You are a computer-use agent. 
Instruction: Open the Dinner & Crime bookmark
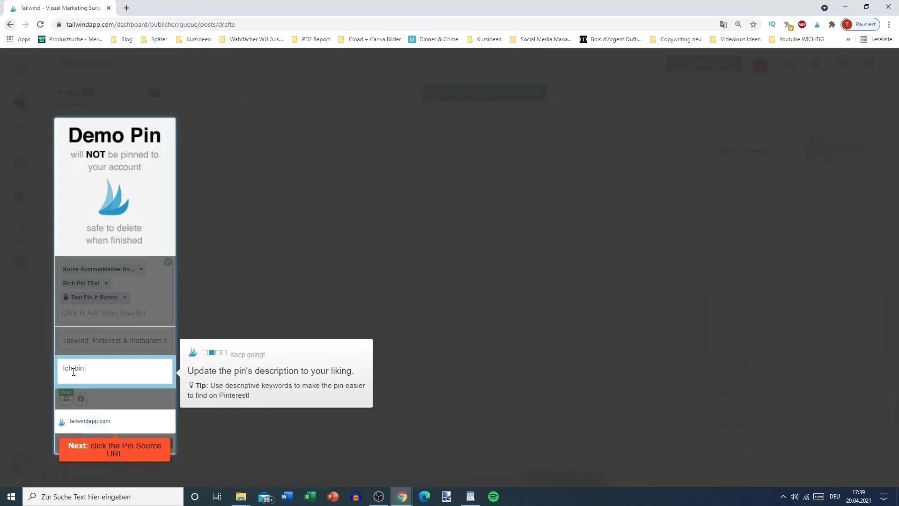(434, 39)
